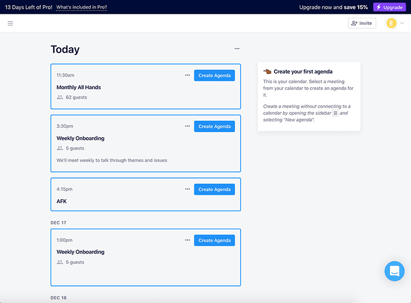Click the 'Create your first agenda' heading

pos(303,72)
